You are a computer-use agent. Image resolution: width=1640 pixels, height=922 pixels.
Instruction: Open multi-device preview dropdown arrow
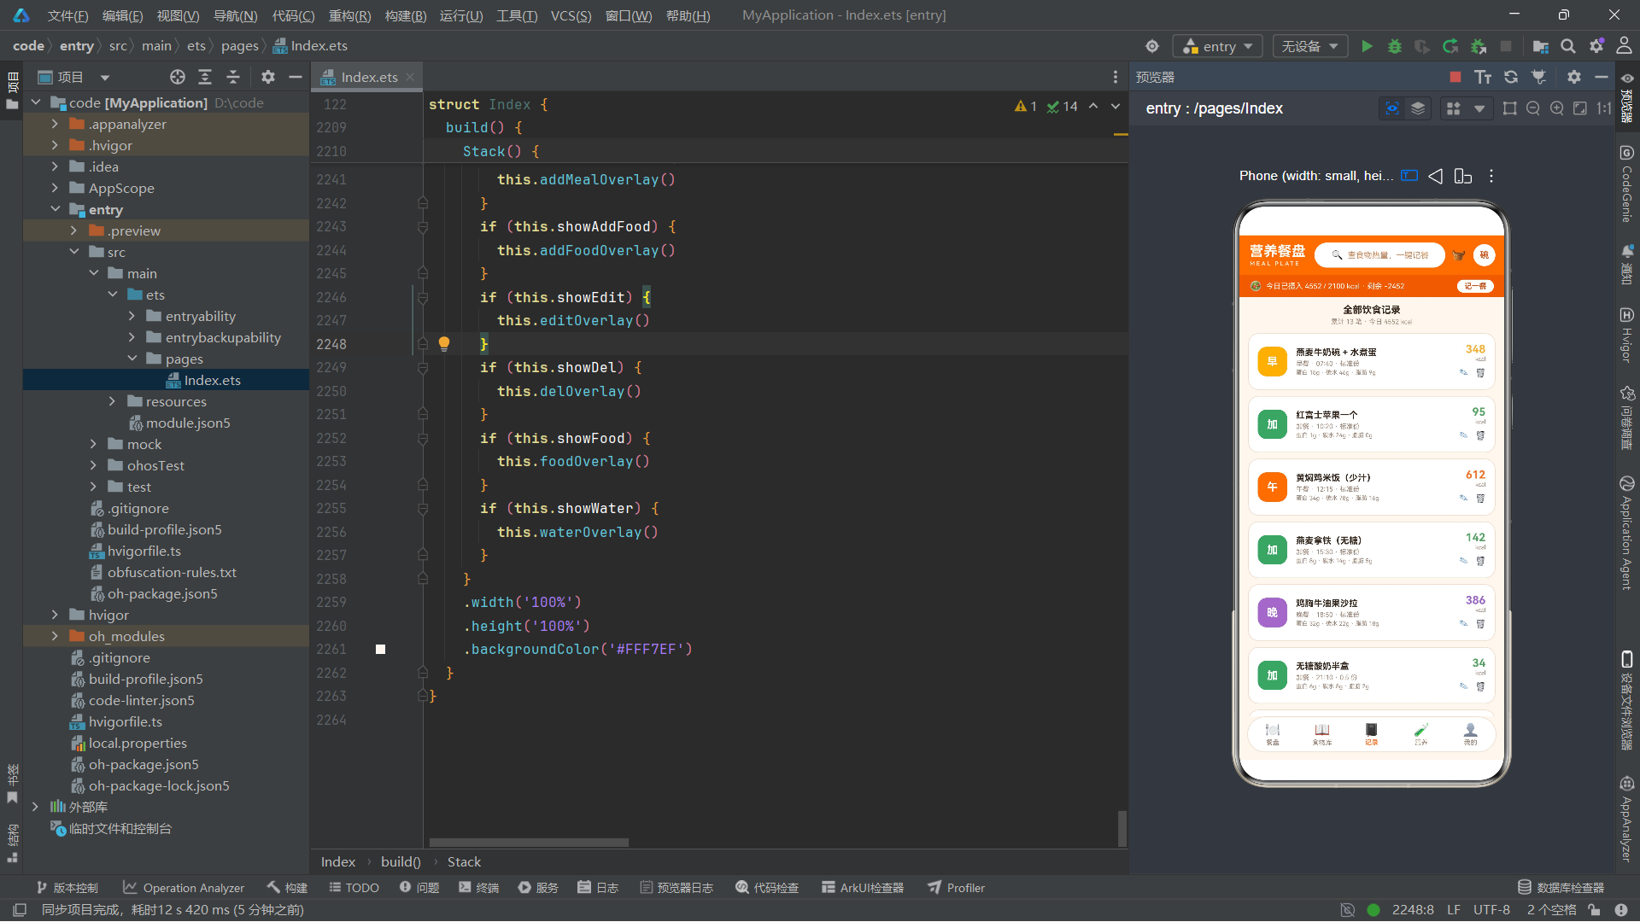(1479, 109)
